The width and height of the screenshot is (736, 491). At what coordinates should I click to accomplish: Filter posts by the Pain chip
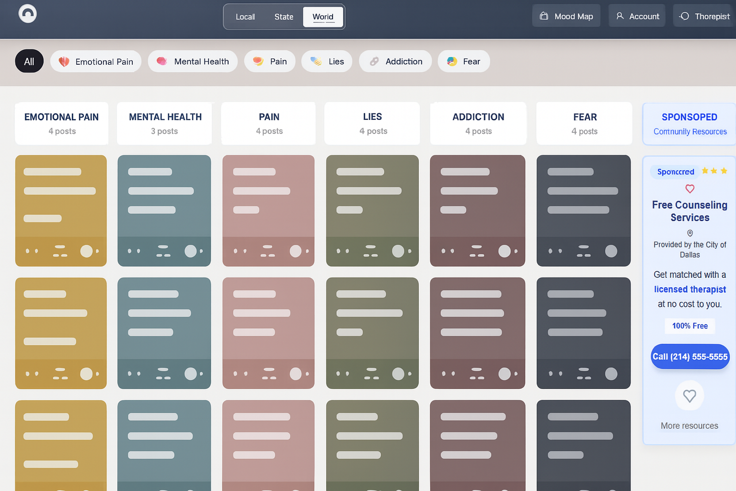(270, 61)
